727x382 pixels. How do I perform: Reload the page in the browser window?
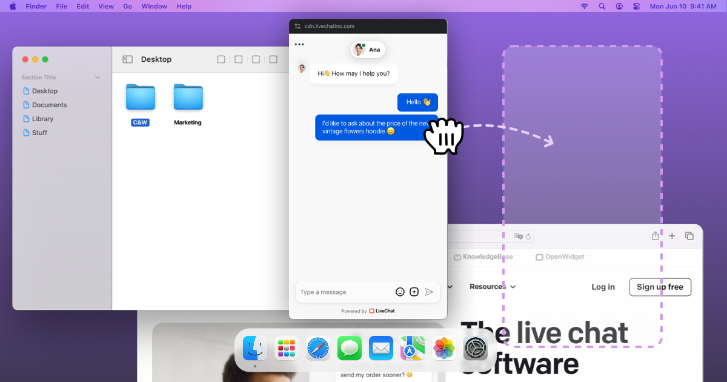pos(529,236)
